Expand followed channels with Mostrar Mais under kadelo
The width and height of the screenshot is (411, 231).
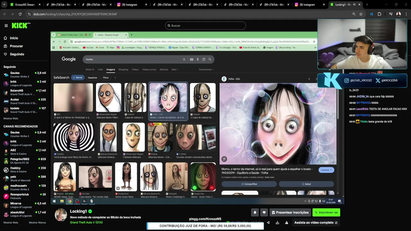click(11, 118)
